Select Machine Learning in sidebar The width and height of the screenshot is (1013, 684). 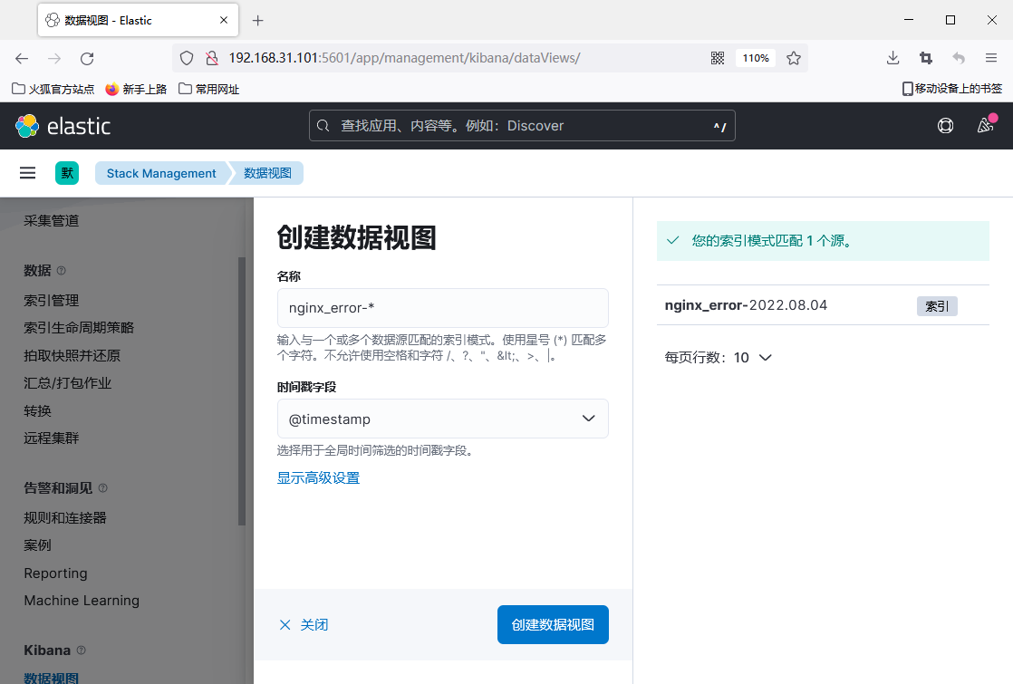click(x=82, y=601)
